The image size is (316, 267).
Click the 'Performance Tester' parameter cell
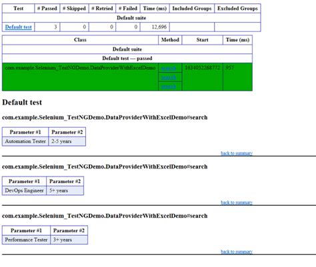[x=26, y=240]
